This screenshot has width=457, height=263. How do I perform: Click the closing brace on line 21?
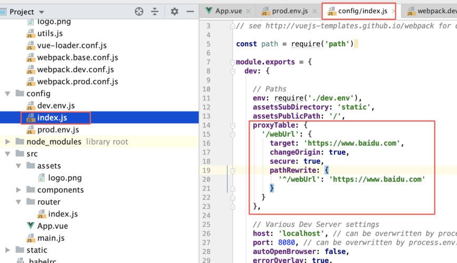point(272,188)
